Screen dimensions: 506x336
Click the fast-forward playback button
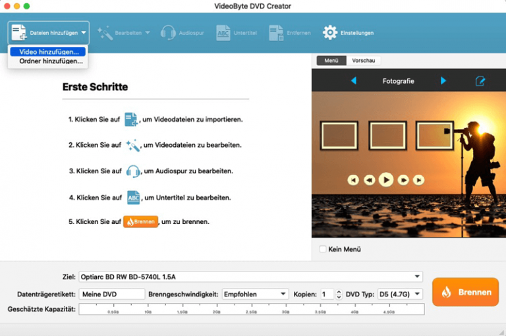tap(403, 180)
